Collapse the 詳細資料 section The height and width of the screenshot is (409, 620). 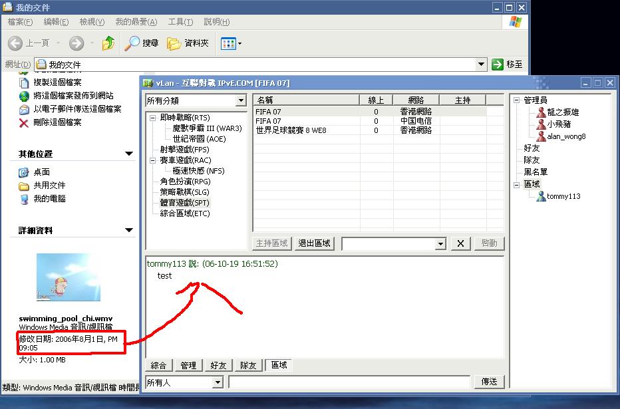click(129, 230)
